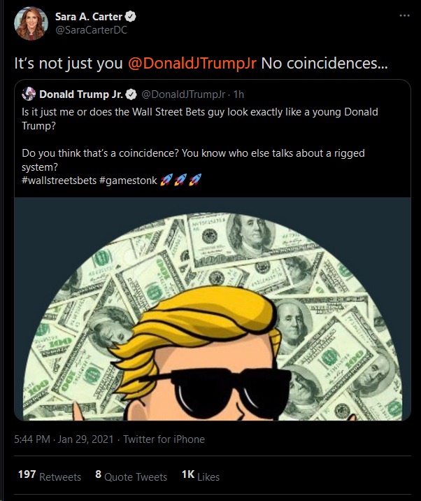Screen dimensions: 421x501
Task: Click the @DonaldJTrumpJr mention in tweet
Action: point(194,62)
